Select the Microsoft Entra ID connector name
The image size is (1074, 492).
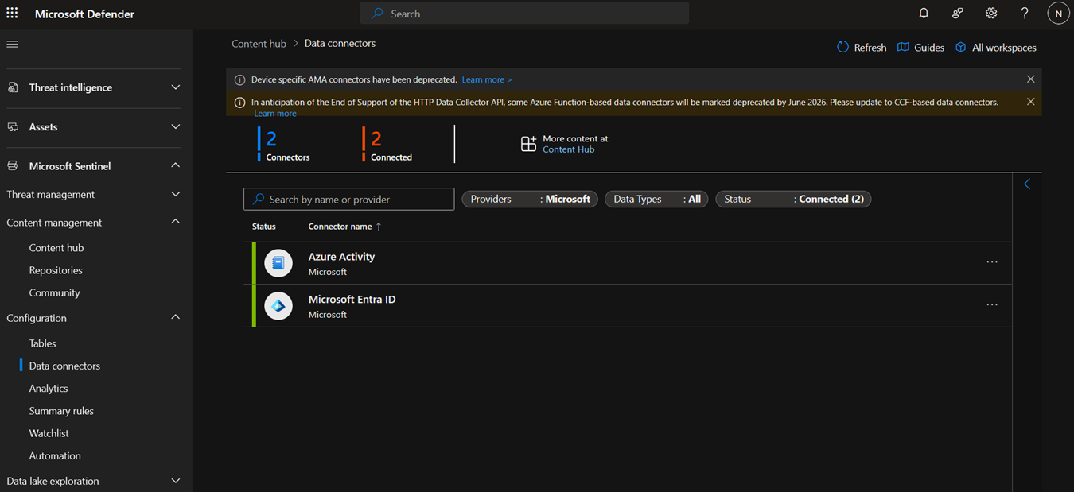[x=352, y=300]
